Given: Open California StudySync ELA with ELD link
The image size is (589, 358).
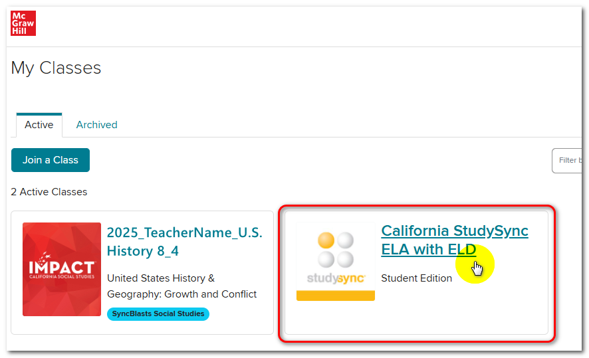Looking at the screenshot, I should click(x=454, y=240).
